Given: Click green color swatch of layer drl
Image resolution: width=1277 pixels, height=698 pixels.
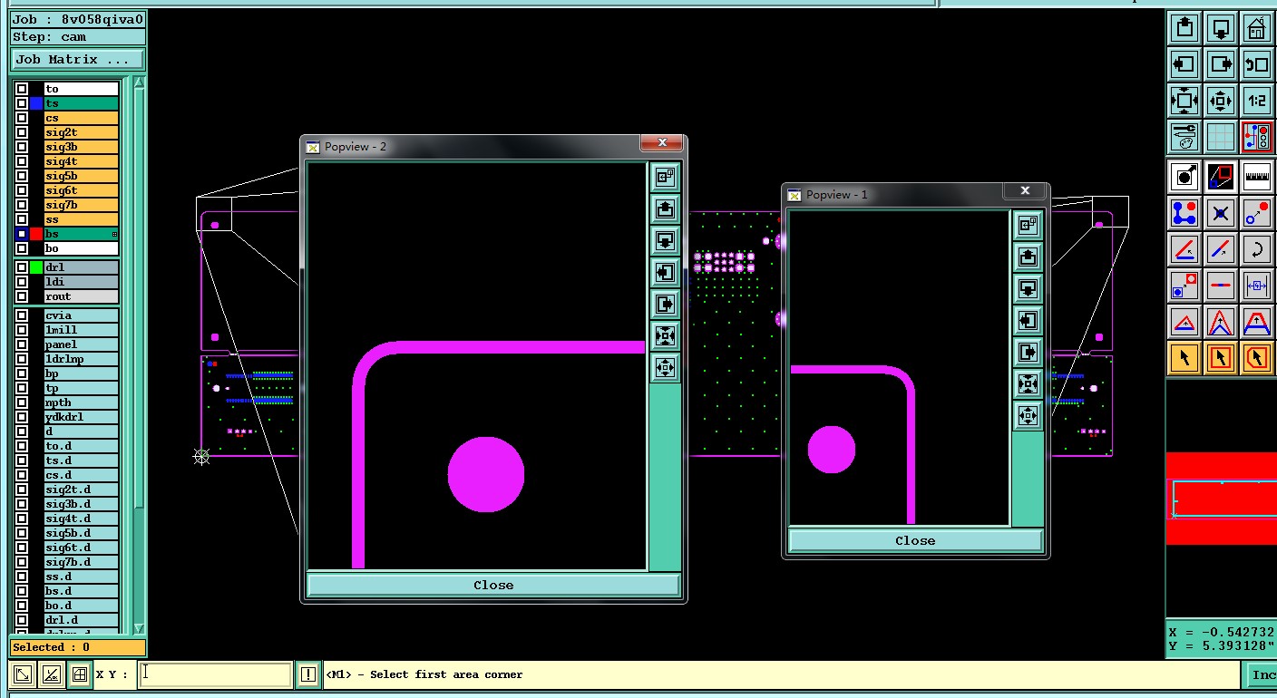Looking at the screenshot, I should tap(36, 267).
